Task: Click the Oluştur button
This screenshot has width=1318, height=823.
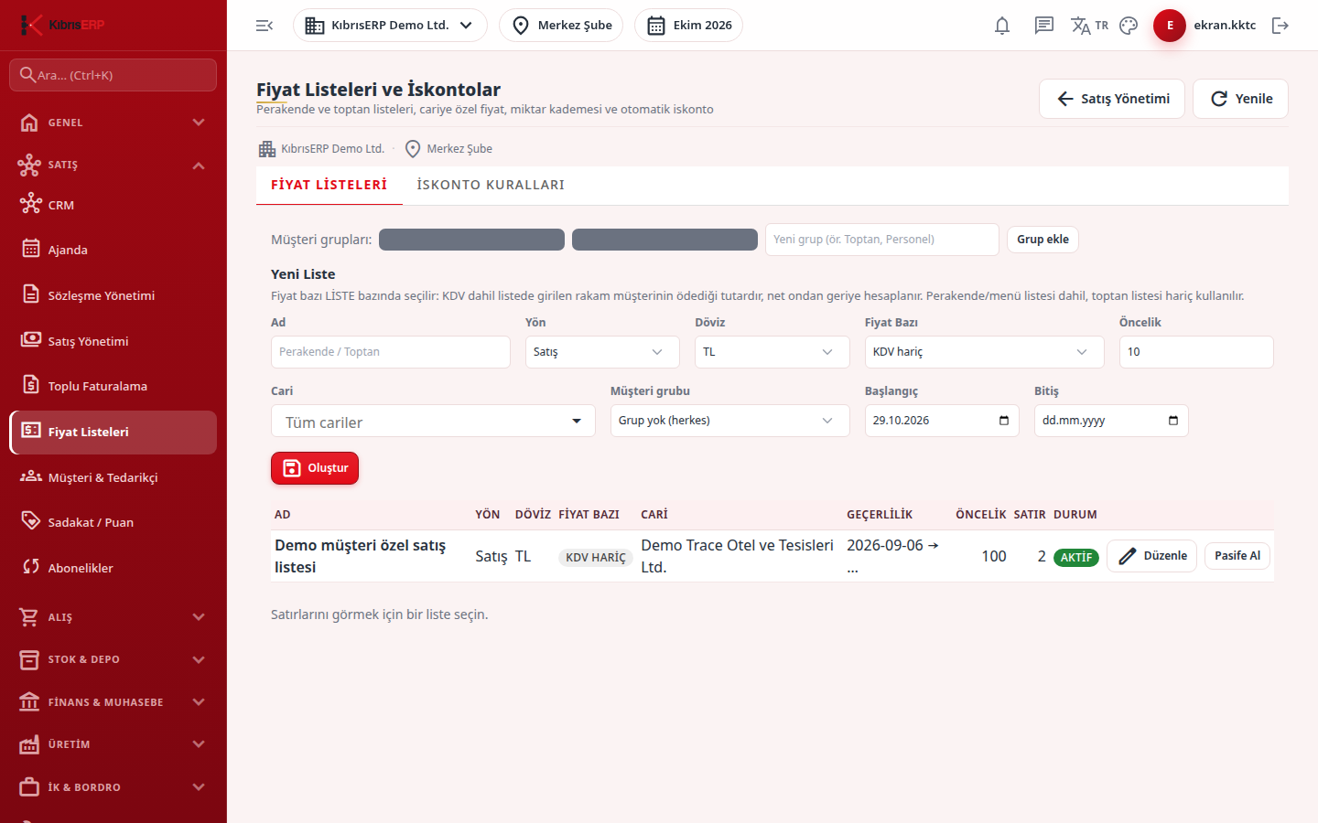Action: (x=315, y=468)
